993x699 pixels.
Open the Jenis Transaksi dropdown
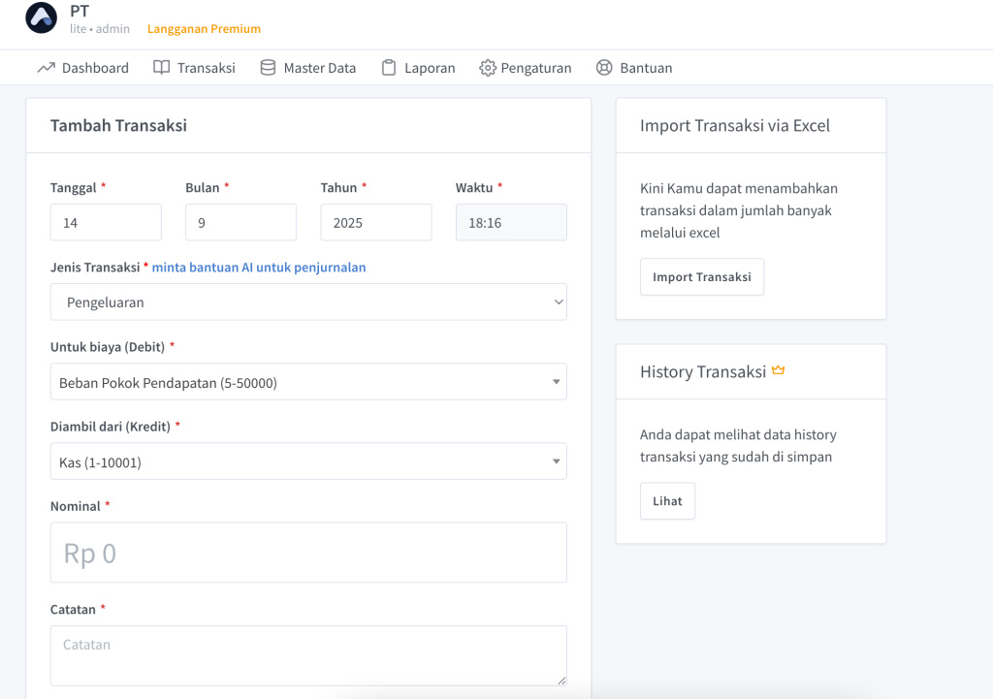[308, 302]
